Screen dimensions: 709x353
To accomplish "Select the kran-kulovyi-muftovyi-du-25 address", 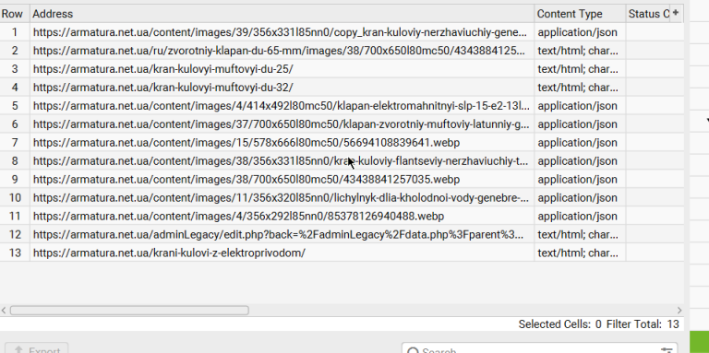I will 282,69.
